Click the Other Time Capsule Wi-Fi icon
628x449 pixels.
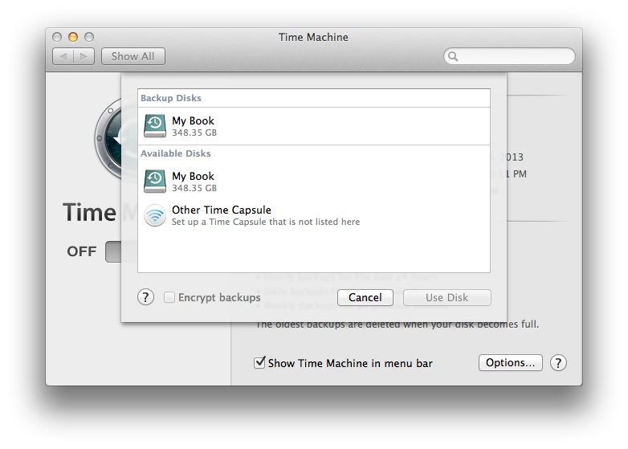155,215
